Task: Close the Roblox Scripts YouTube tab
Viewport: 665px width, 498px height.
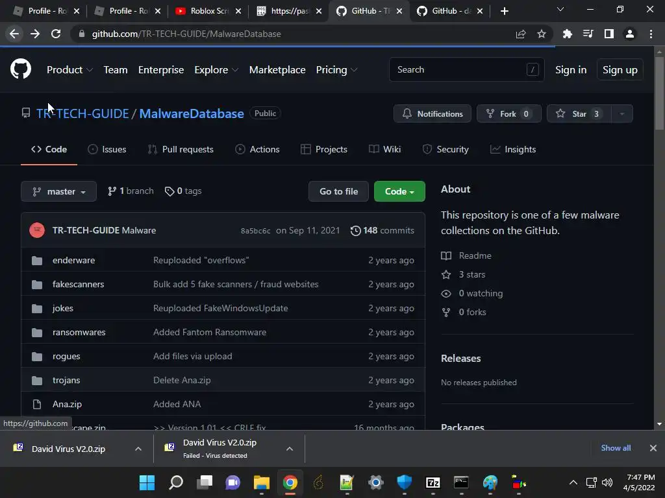Action: tap(238, 11)
